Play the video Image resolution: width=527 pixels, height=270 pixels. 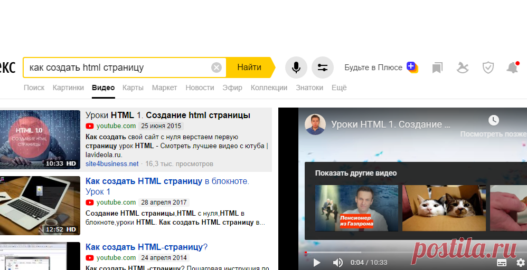317,263
